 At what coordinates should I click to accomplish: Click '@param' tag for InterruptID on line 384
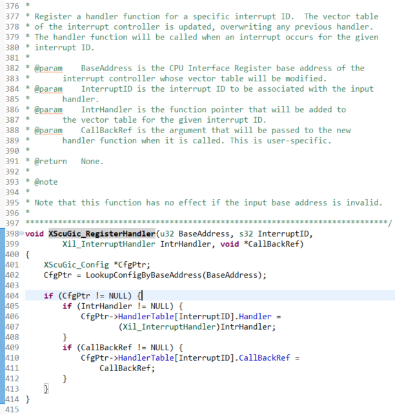click(x=48, y=89)
